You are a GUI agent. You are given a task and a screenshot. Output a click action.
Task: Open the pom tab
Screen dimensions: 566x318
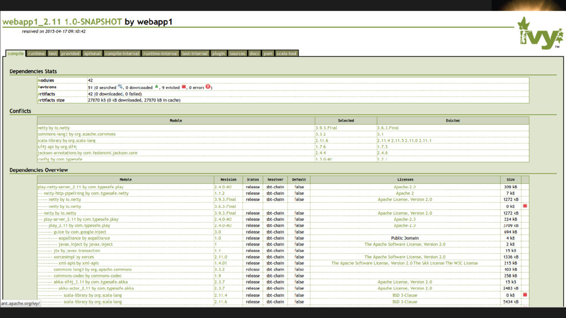click(x=268, y=54)
